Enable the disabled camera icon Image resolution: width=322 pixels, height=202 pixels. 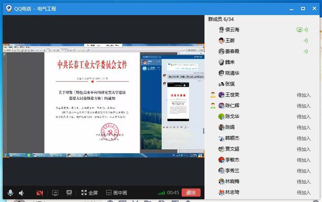[40, 193]
